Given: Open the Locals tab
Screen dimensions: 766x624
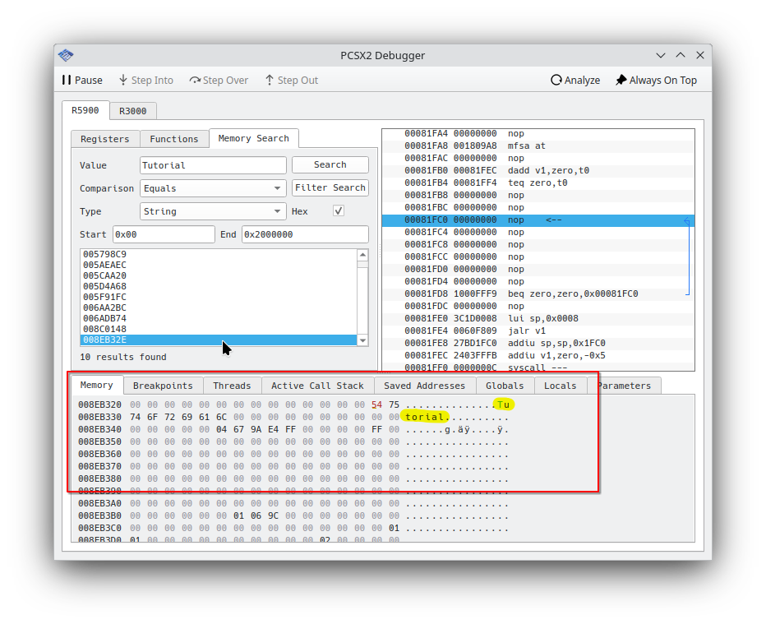Looking at the screenshot, I should [x=561, y=386].
